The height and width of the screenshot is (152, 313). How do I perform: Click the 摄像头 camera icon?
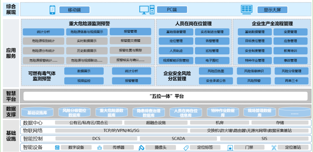(141, 148)
